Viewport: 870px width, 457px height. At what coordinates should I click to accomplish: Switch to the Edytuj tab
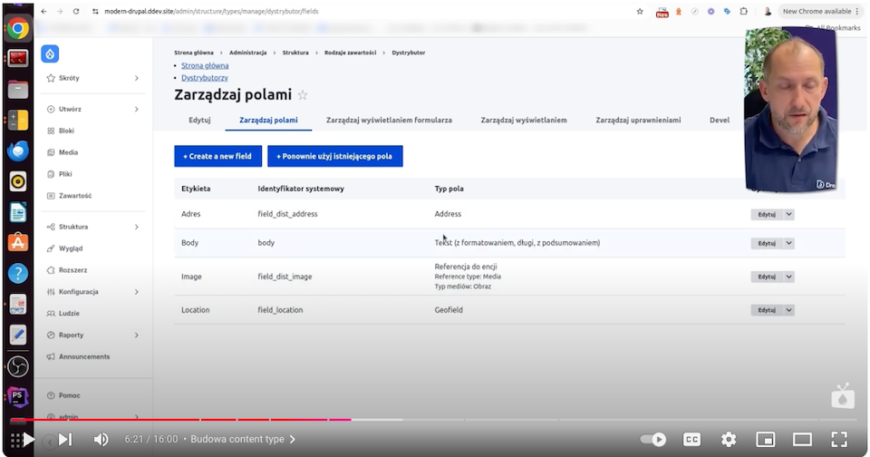tap(199, 120)
